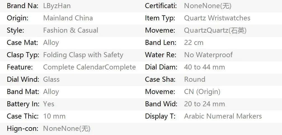Click the Arabic Numeral Markers display value
This screenshot has height=135, width=282.
(223, 116)
